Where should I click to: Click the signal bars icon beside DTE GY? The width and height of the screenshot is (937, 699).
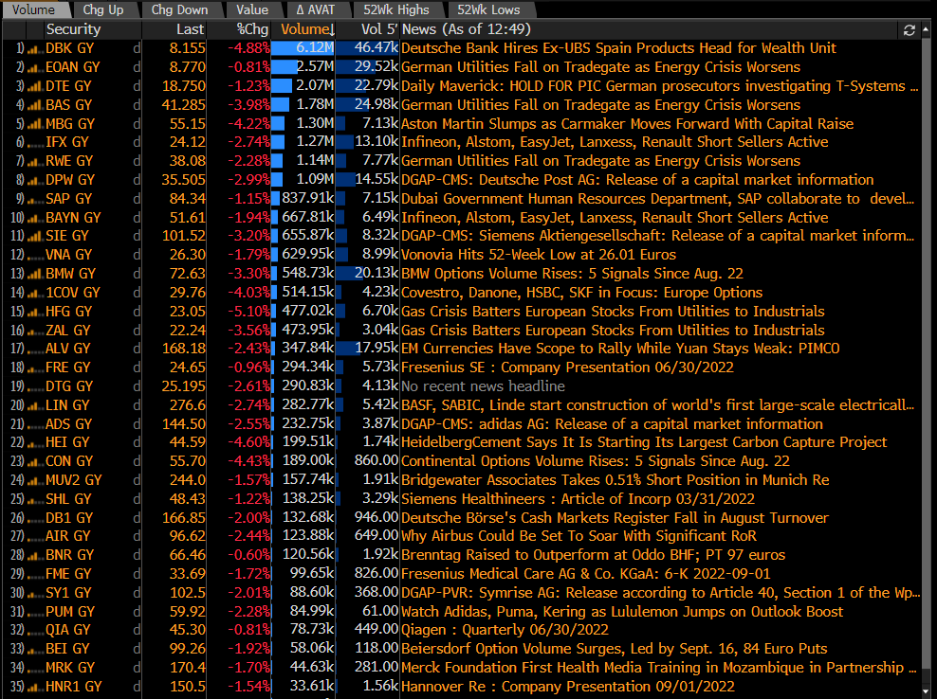35,87
